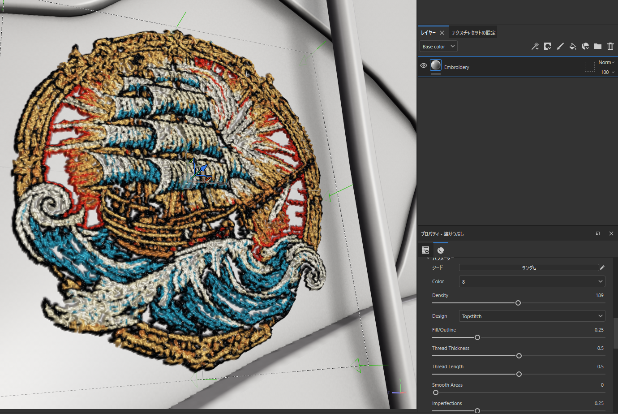Click the Thread Thickness value 0.5
The image size is (618, 414).
(x=601, y=348)
